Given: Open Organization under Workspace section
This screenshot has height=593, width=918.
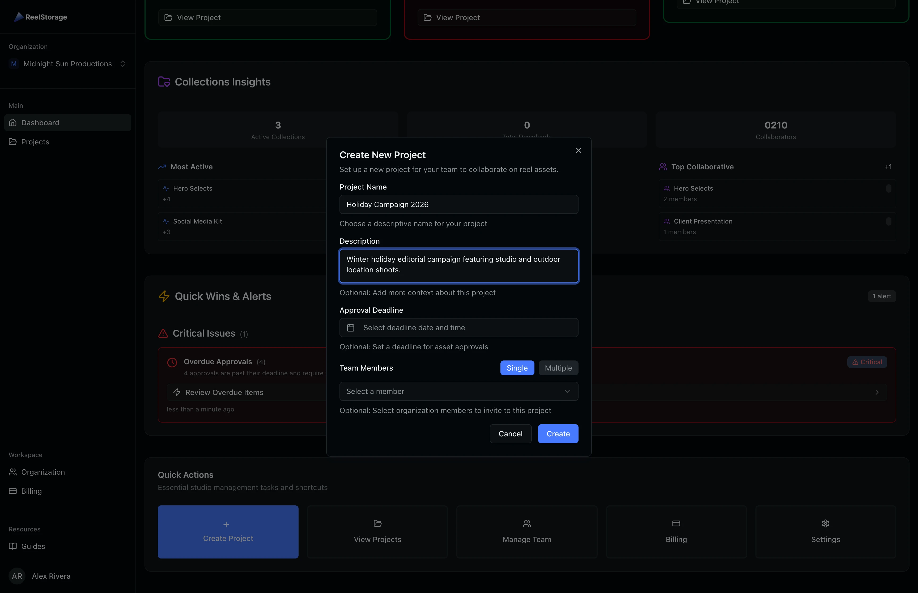Looking at the screenshot, I should (x=43, y=472).
